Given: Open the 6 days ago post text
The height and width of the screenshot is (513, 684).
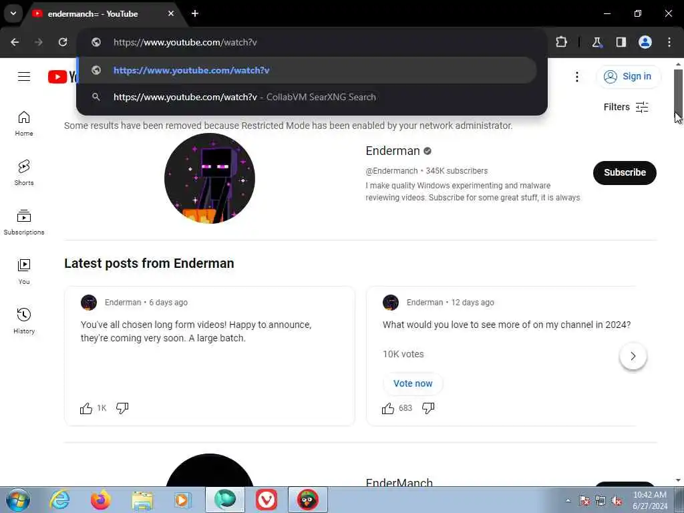Looking at the screenshot, I should click(x=196, y=331).
